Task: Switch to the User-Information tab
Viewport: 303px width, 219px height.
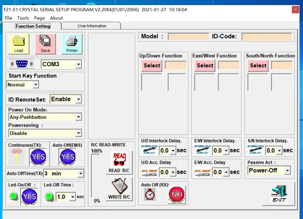Action: (92, 26)
